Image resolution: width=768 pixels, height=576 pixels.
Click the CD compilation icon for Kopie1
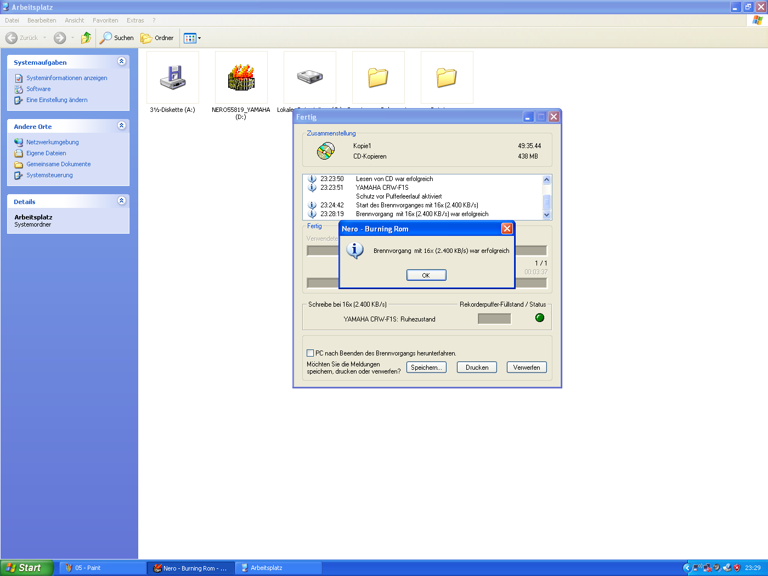pyautogui.click(x=326, y=151)
